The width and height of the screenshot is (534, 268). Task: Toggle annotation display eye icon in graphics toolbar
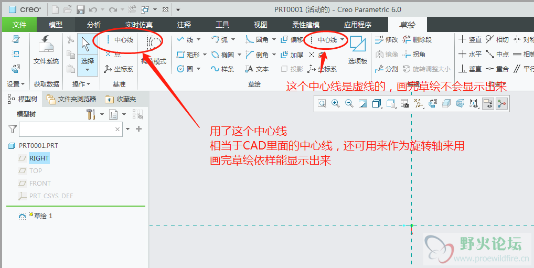(x=489, y=103)
